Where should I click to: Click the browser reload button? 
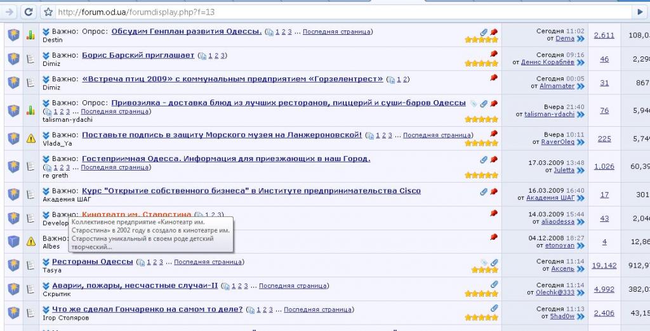[x=29, y=11]
